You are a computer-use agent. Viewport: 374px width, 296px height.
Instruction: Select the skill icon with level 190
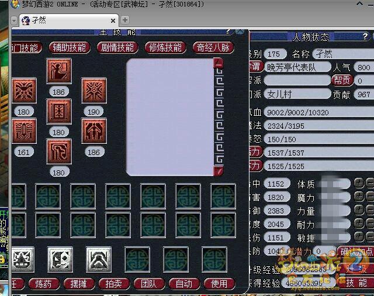94,91
